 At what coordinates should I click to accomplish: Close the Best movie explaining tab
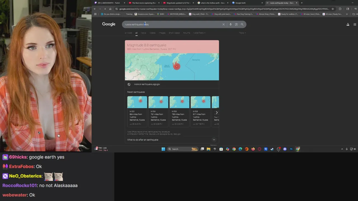pos(159,3)
